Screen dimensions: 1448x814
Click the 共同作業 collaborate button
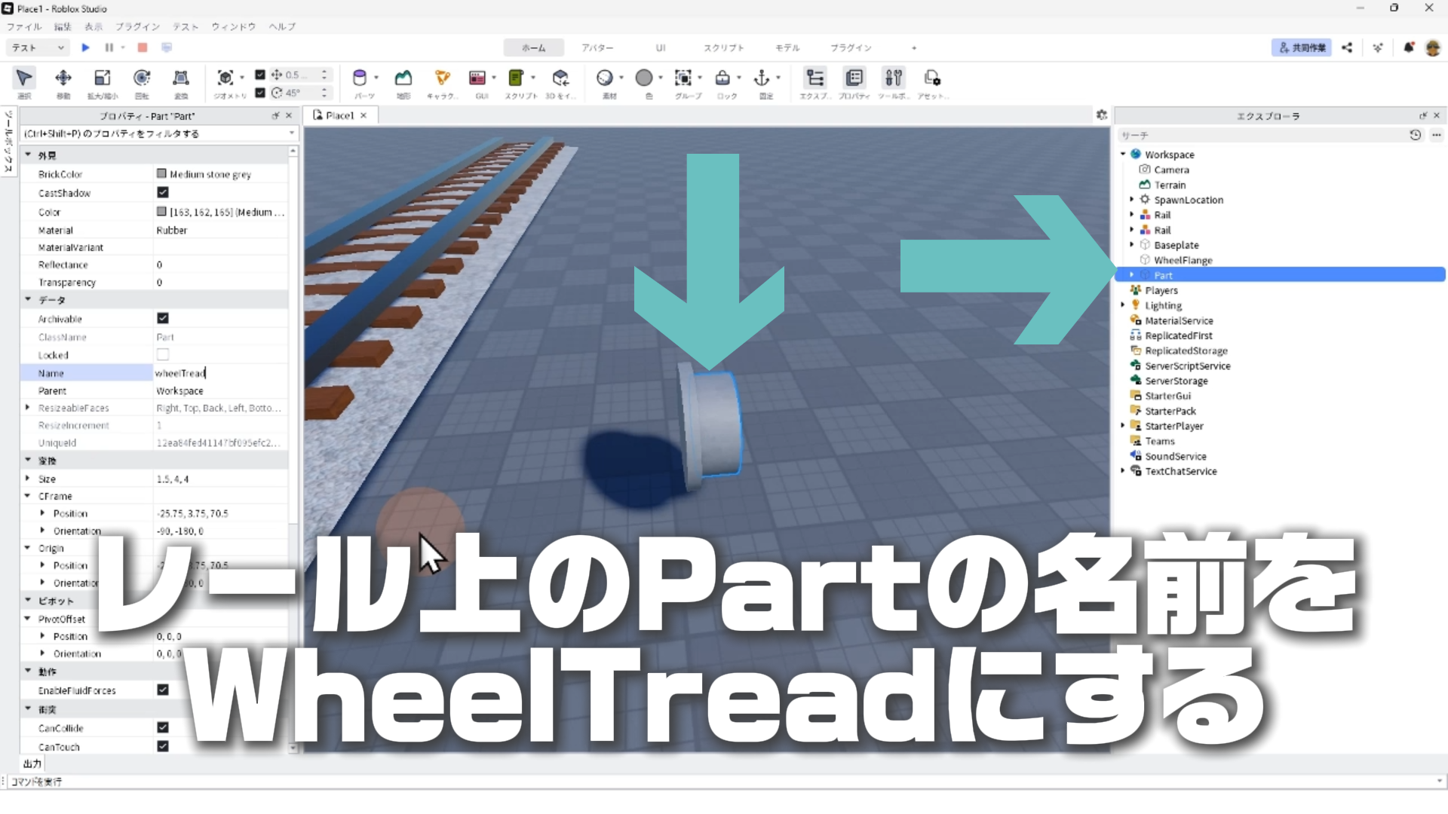[1301, 47]
